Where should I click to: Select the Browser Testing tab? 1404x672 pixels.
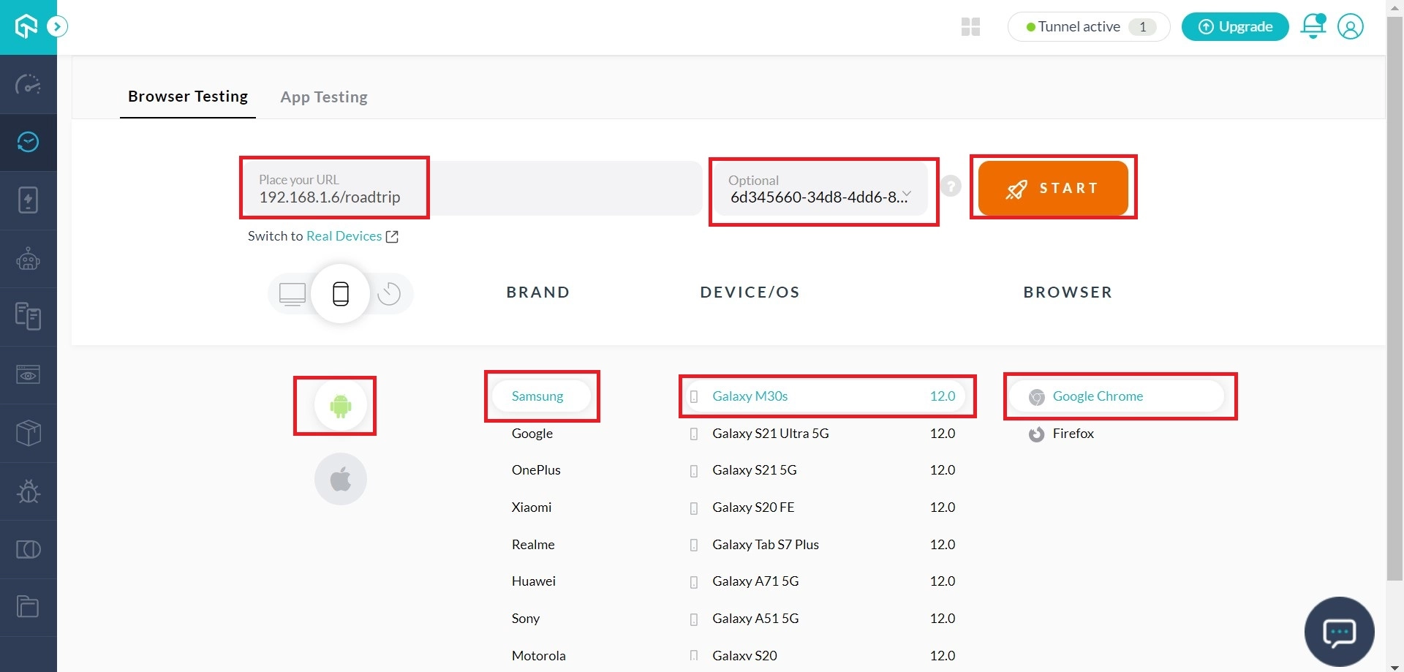coord(188,97)
